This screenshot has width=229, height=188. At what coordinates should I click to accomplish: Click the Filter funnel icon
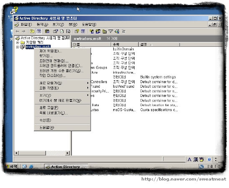click(x=111, y=31)
